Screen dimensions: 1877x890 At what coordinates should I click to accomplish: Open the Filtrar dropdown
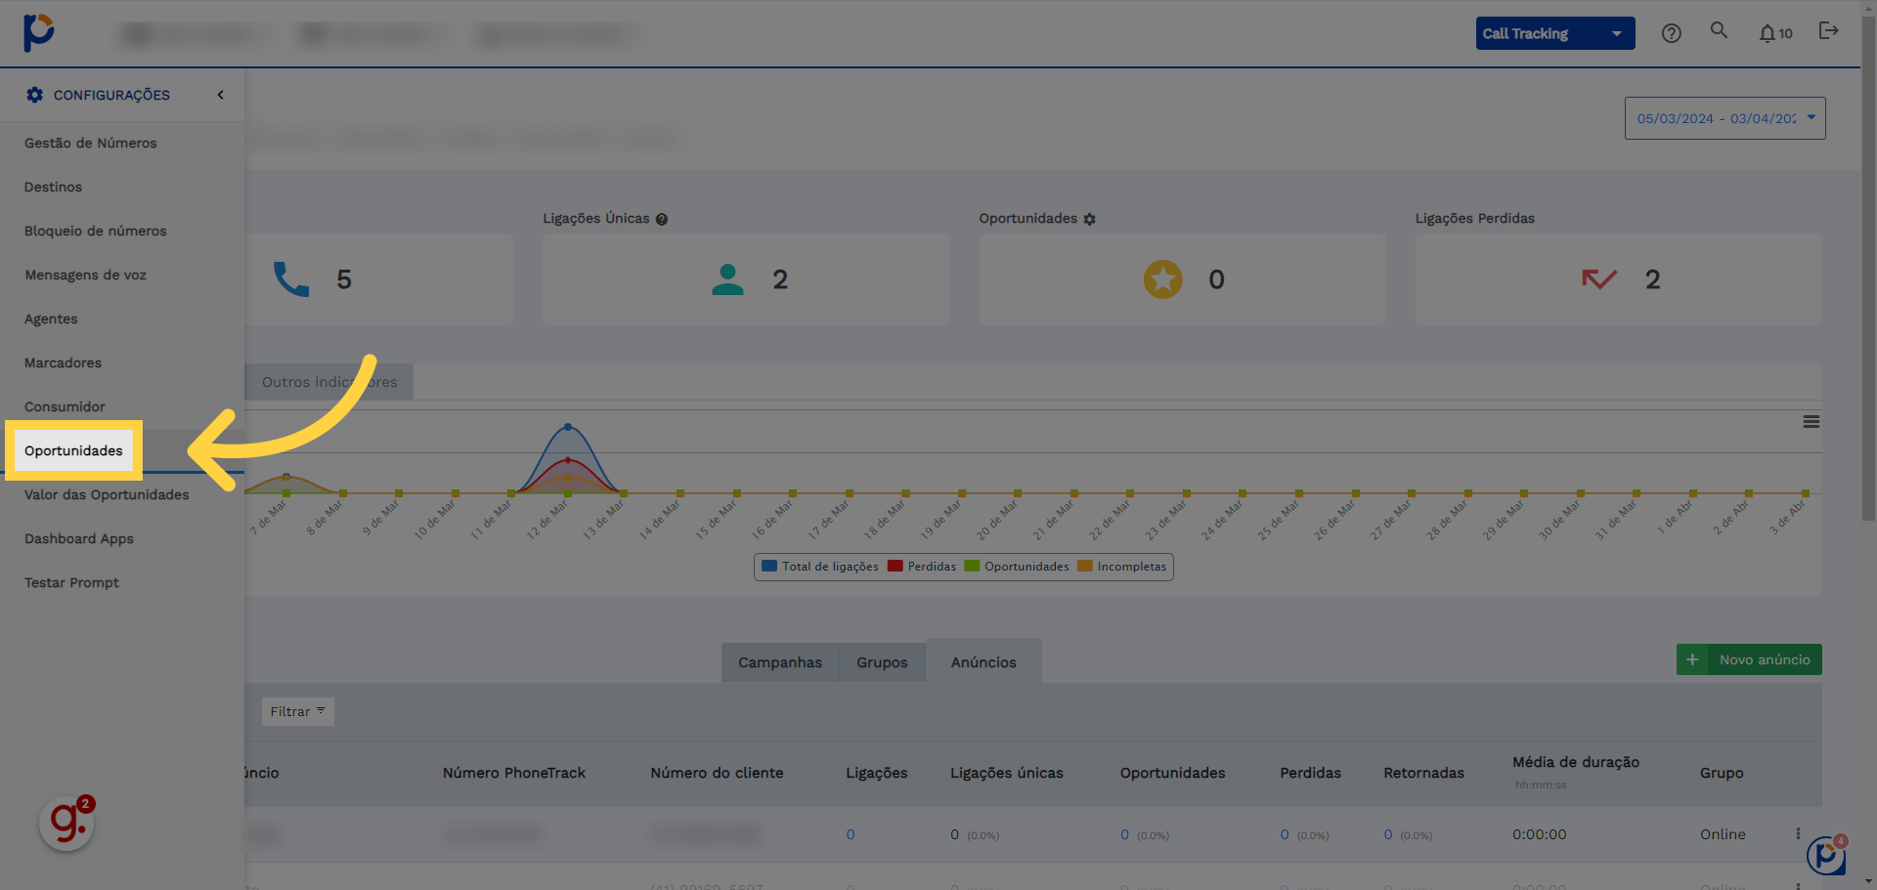click(297, 711)
